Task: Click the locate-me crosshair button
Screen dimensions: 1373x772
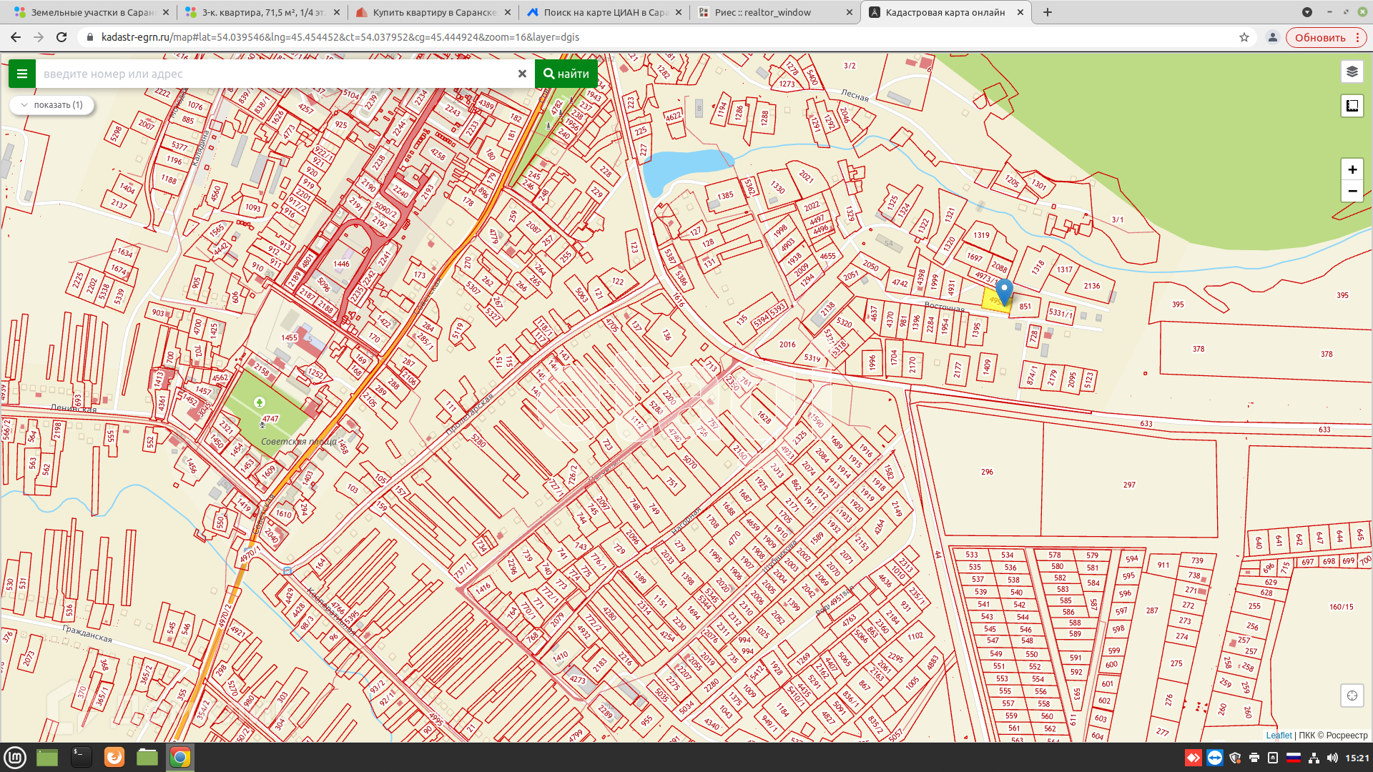Action: [1352, 696]
